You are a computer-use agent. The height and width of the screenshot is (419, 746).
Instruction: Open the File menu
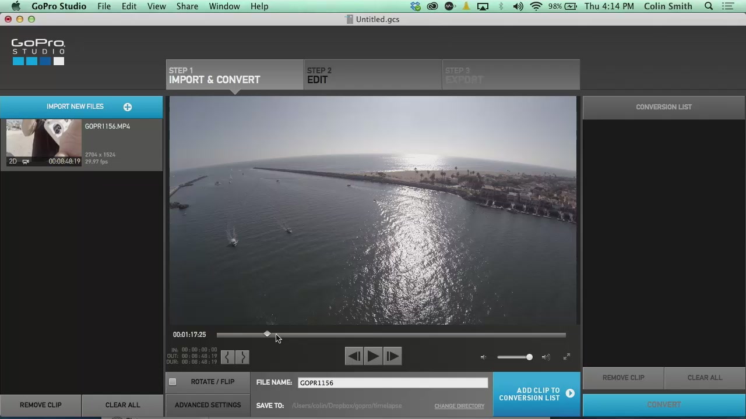104,6
